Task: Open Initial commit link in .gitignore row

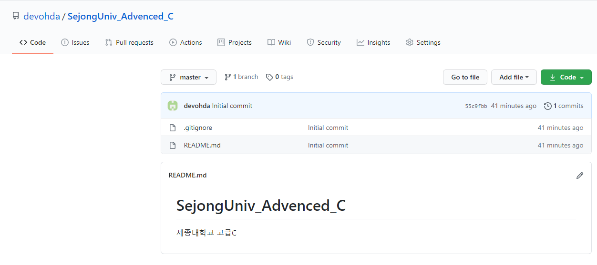Action: pos(328,128)
